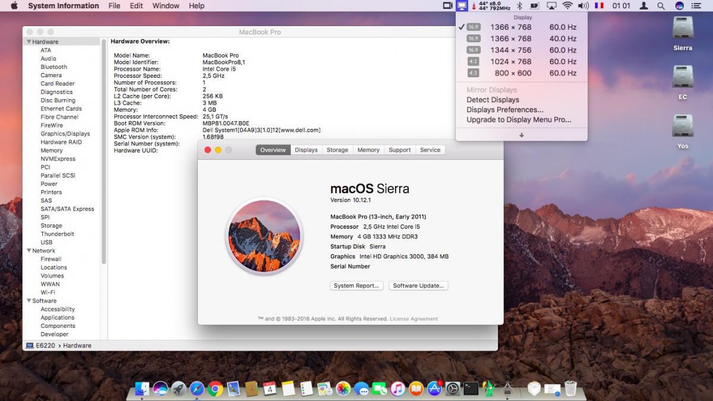Open the Sierra drive on desktop

pyautogui.click(x=683, y=33)
